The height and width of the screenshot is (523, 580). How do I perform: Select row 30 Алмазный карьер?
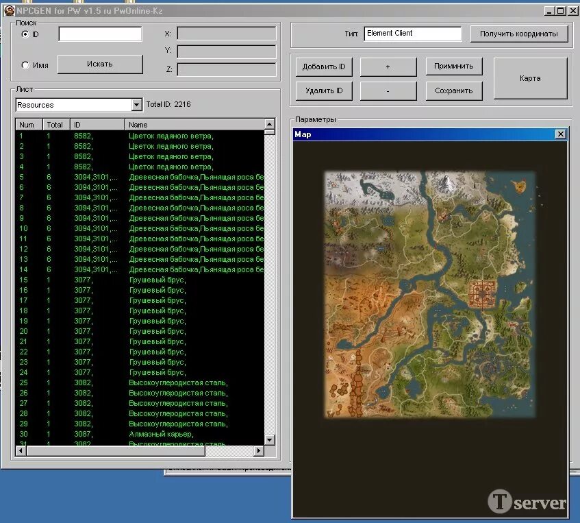point(140,434)
